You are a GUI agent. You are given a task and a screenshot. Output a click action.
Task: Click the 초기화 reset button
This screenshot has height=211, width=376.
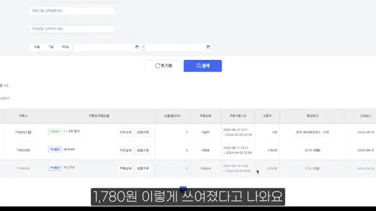pos(164,66)
